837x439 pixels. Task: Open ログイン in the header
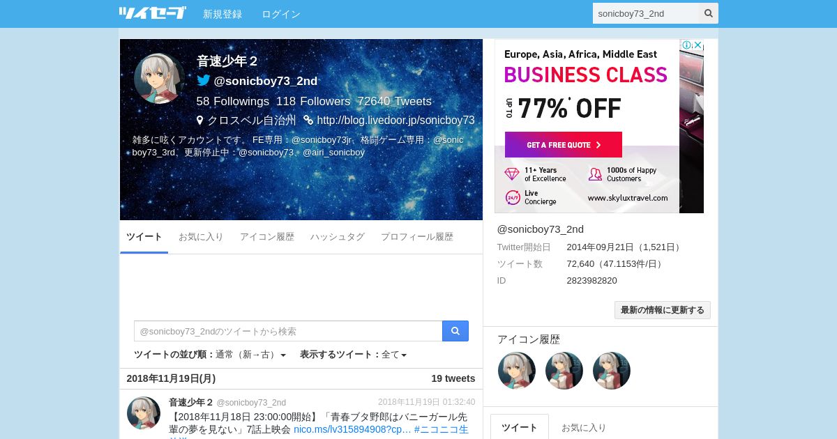(x=281, y=14)
